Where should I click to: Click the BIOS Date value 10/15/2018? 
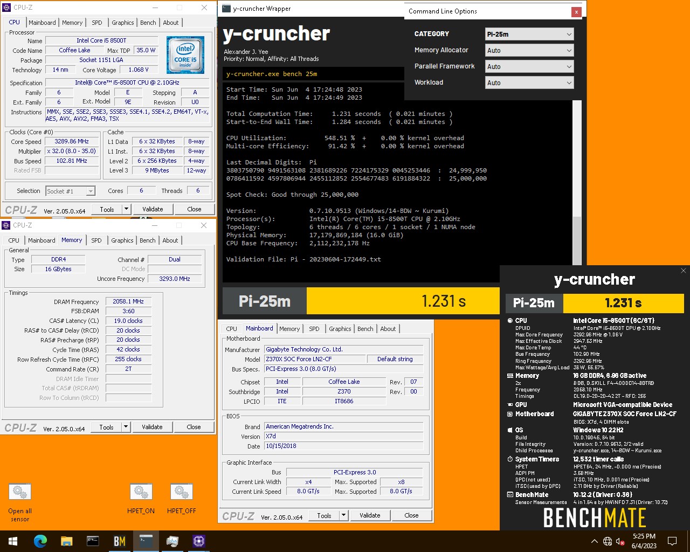pos(343,446)
